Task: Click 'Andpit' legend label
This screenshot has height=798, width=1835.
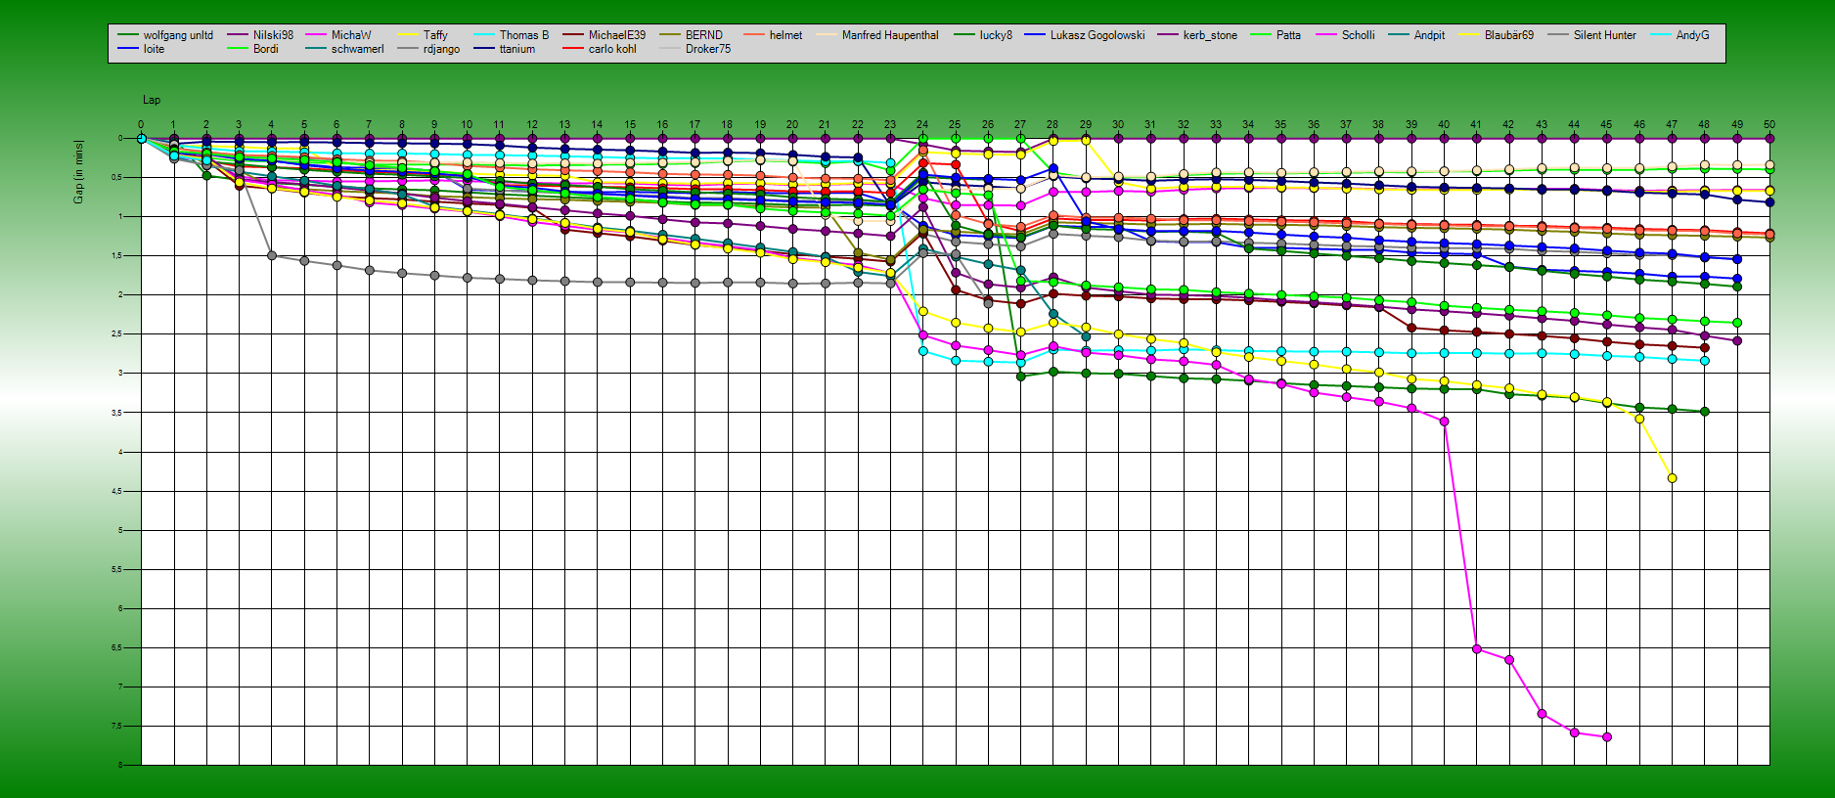Action: (1429, 35)
